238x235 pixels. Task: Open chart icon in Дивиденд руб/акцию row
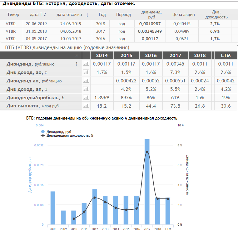click(x=86, y=64)
